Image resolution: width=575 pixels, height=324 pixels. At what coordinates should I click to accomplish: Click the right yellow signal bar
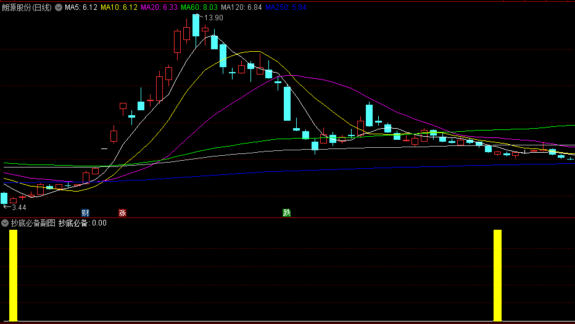498,276
